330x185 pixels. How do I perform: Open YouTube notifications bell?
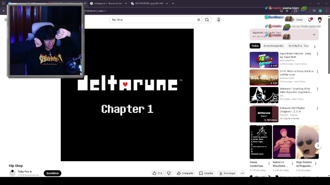[310, 20]
